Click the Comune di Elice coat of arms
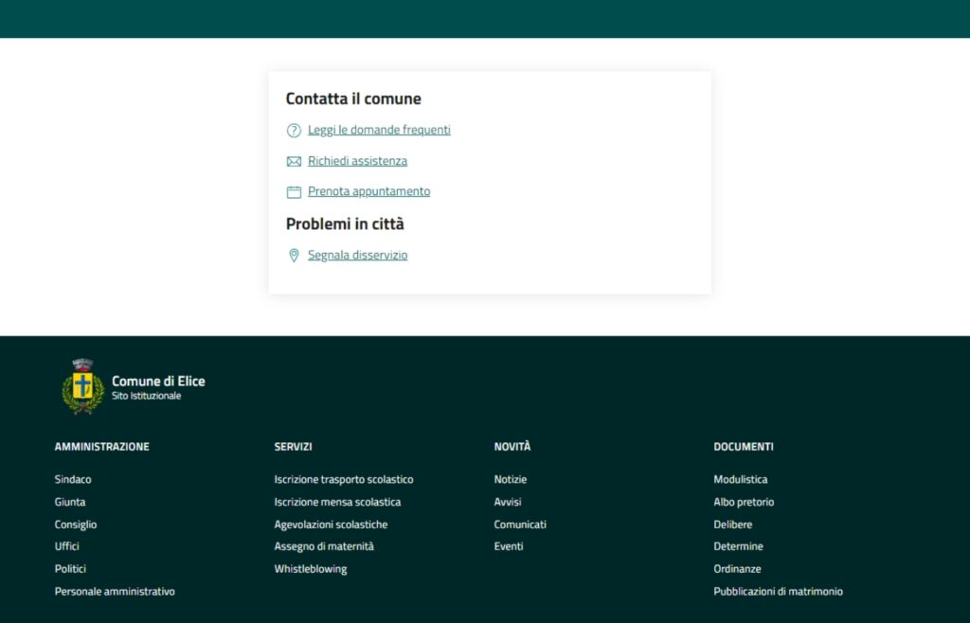 (82, 386)
